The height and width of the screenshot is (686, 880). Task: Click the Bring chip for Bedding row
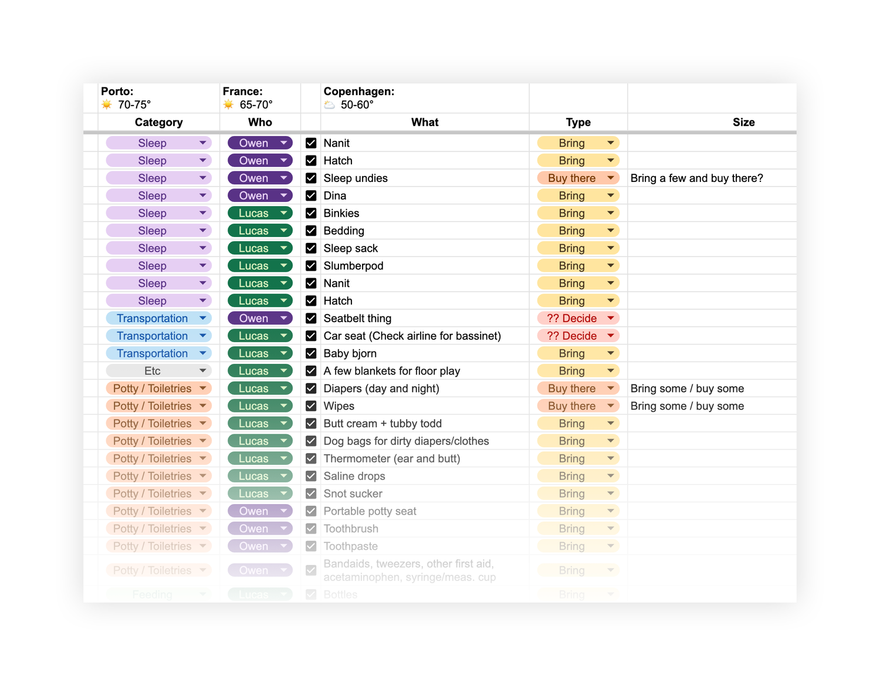571,231
